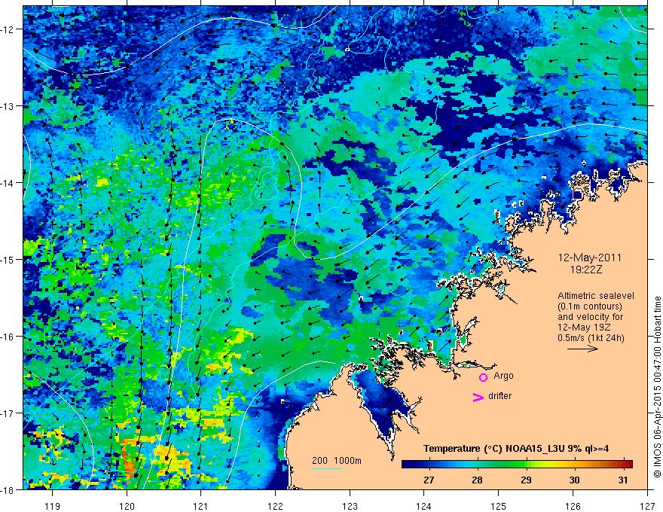Click the velocity scale reference arrow
Screen dimensions: 663x512
tap(582, 349)
